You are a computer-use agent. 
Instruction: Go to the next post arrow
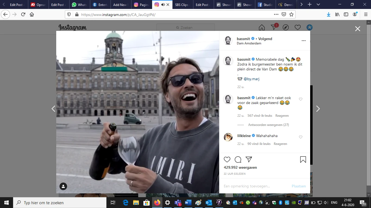pos(318,109)
